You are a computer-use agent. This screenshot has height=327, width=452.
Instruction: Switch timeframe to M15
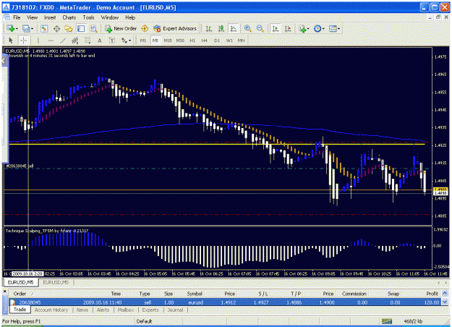click(x=168, y=41)
